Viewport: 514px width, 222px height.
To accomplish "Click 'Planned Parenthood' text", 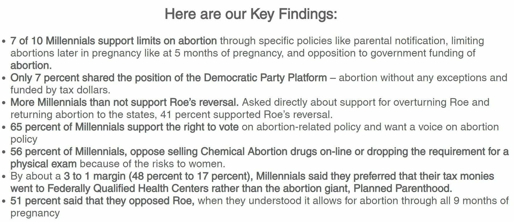I will click(x=403, y=188).
